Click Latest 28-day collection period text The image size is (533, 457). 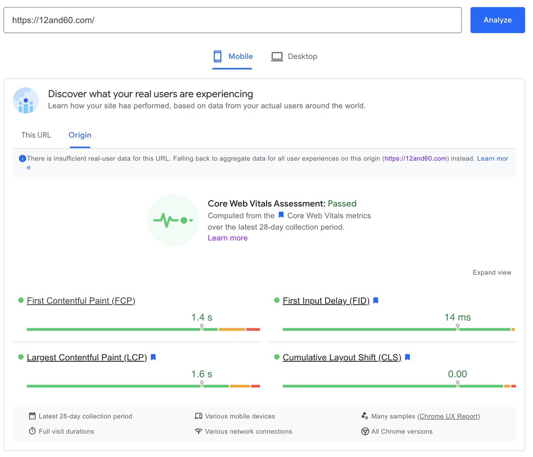point(85,416)
